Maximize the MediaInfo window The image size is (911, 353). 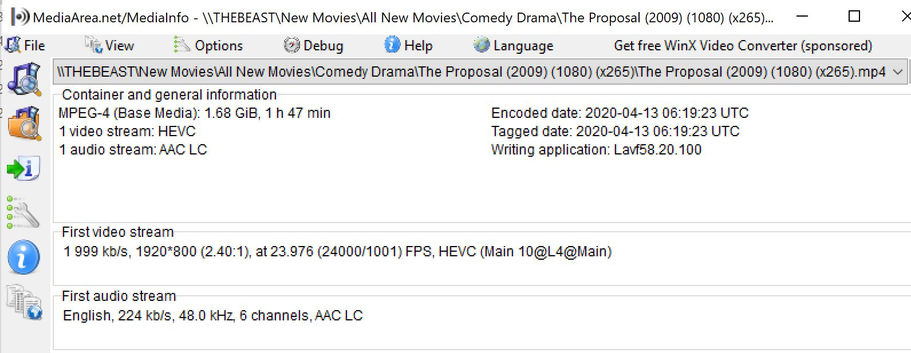tap(854, 17)
